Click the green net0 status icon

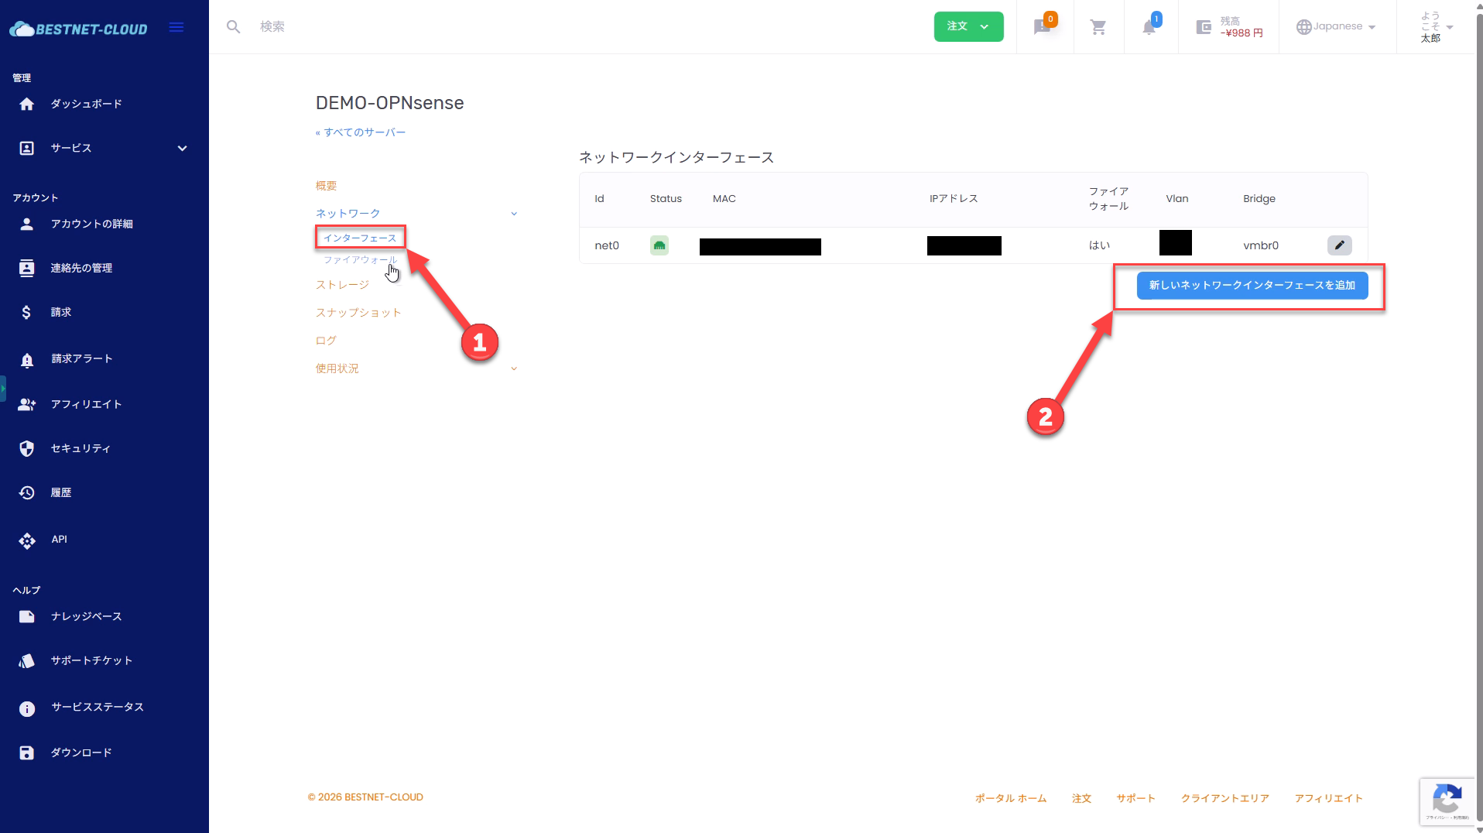tap(659, 245)
